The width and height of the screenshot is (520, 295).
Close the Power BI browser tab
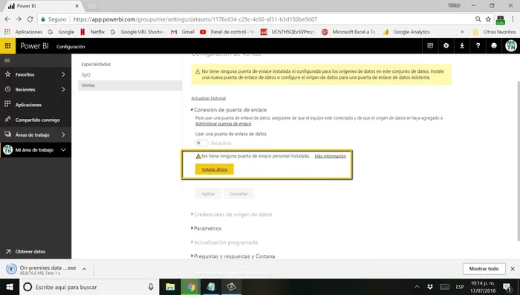tap(77, 6)
